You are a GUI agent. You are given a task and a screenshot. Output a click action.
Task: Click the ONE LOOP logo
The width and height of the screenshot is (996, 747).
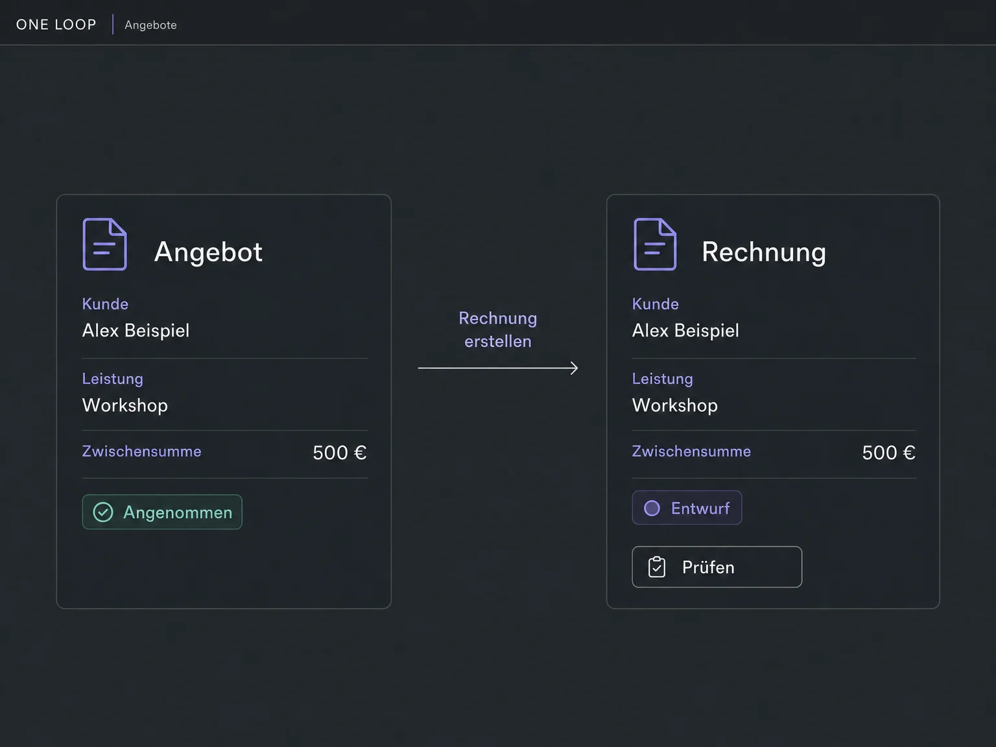click(56, 25)
